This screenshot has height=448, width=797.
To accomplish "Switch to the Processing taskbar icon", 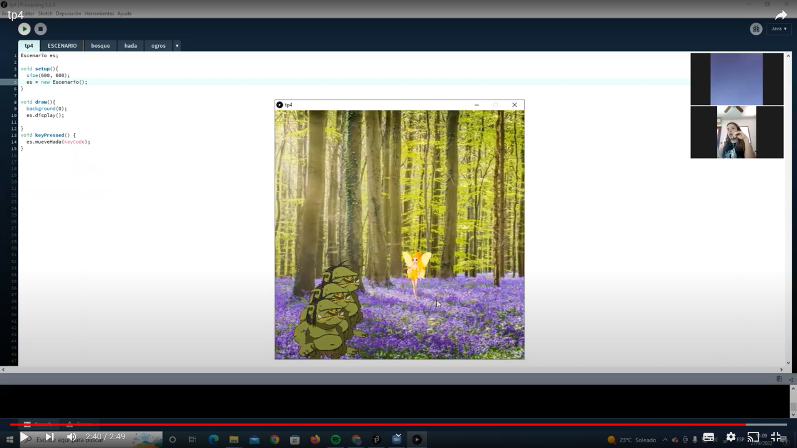I will tap(376, 440).
